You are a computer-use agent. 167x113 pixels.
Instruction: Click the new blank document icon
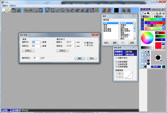point(4,10)
